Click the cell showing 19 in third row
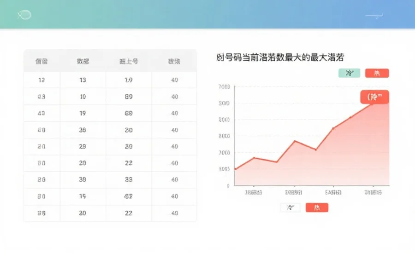Screen dimensions: 415x253 point(83,113)
